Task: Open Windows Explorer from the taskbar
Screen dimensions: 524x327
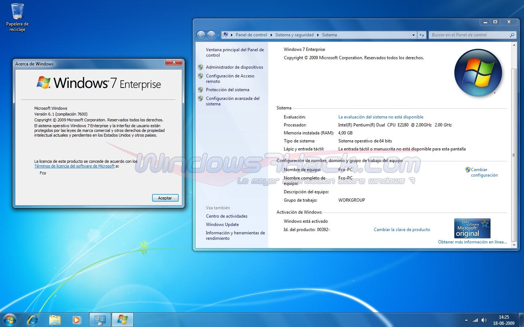Action: point(55,320)
